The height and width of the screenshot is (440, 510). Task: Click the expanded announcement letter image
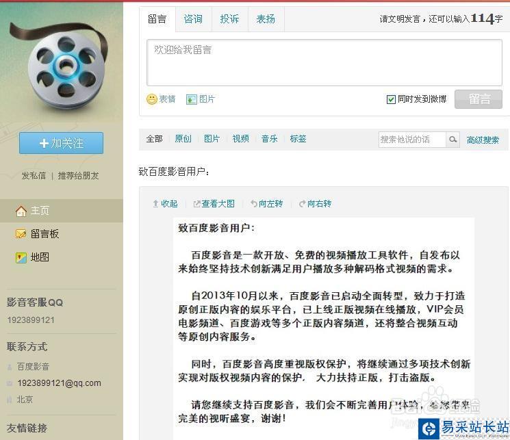click(324, 328)
